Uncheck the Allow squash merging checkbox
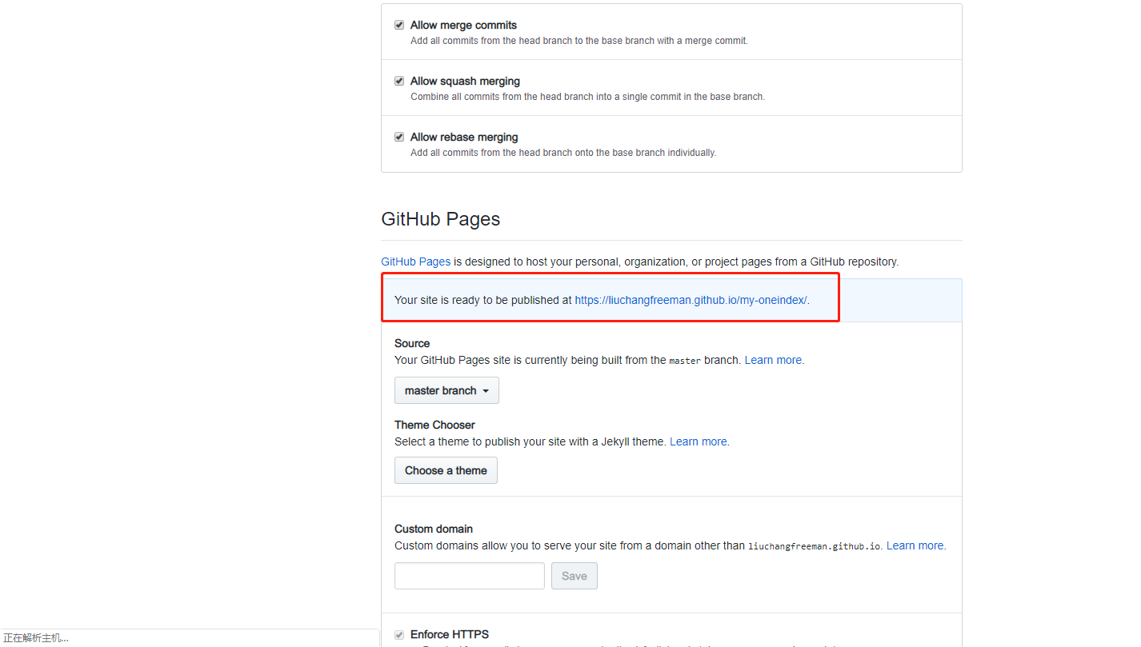Viewport: 1141px width, 647px height. coord(399,82)
